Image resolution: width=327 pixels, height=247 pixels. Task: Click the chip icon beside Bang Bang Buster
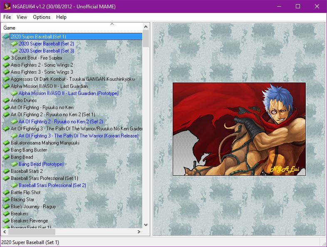click(x=6, y=150)
